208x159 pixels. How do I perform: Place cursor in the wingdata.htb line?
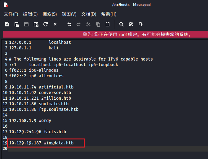point(46,143)
